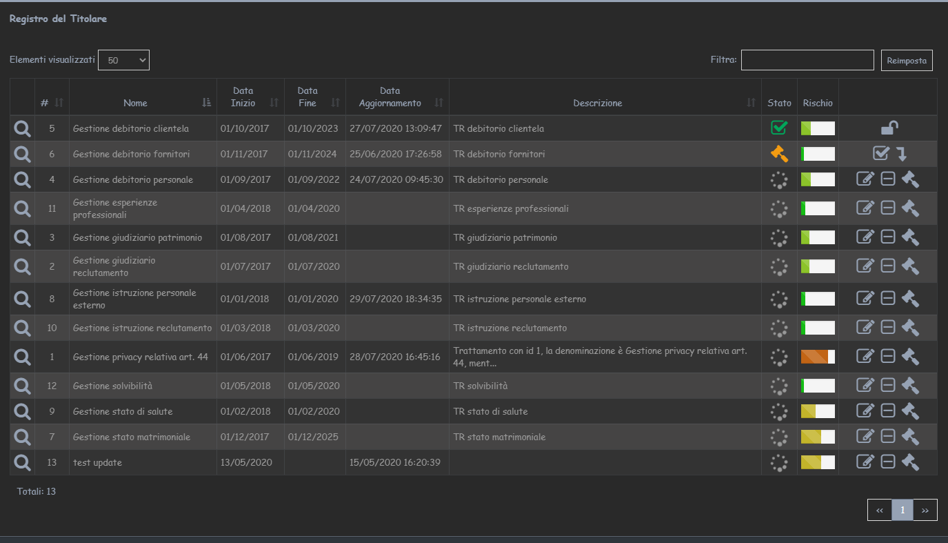Click description TR giudiziario reclutamento
The width and height of the screenshot is (948, 543).
[511, 266]
